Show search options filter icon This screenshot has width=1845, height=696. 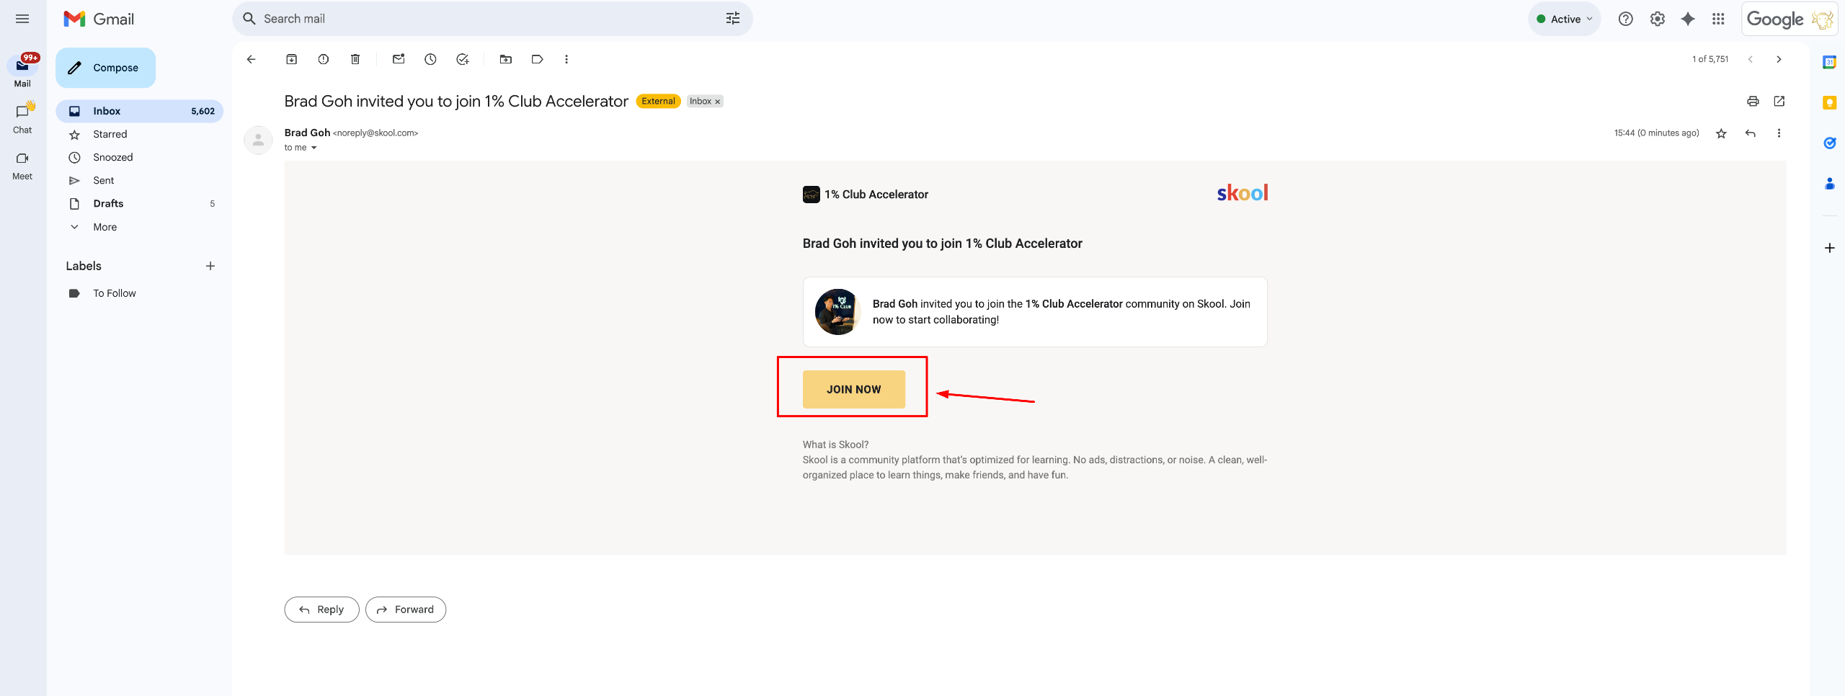coord(733,19)
